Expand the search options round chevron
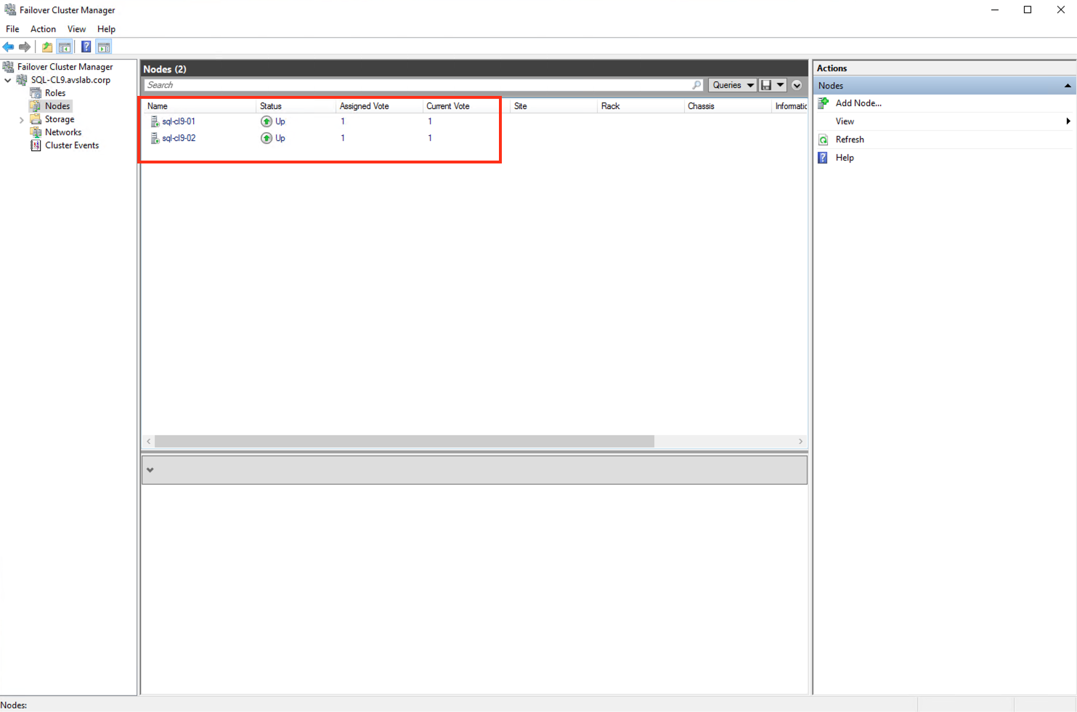This screenshot has height=712, width=1077. pyautogui.click(x=797, y=85)
